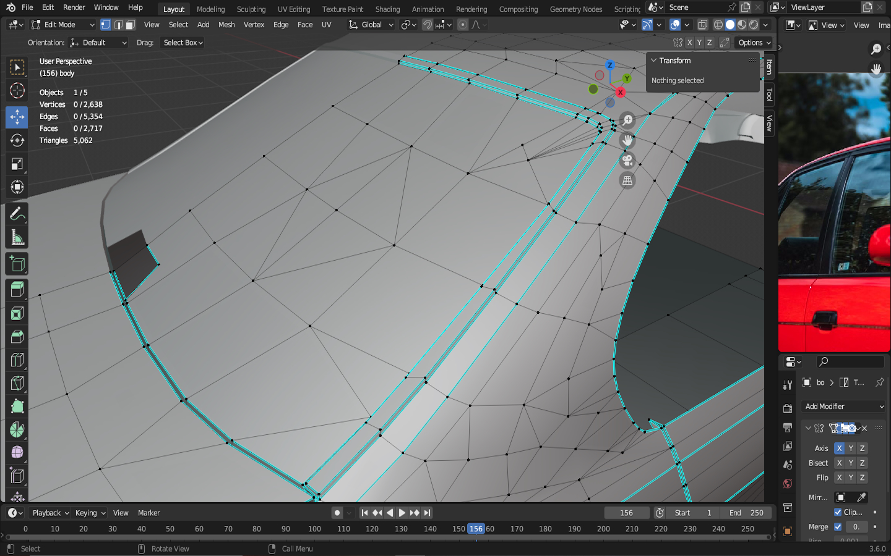Switch to face select mode
The height and width of the screenshot is (556, 891).
click(x=131, y=25)
